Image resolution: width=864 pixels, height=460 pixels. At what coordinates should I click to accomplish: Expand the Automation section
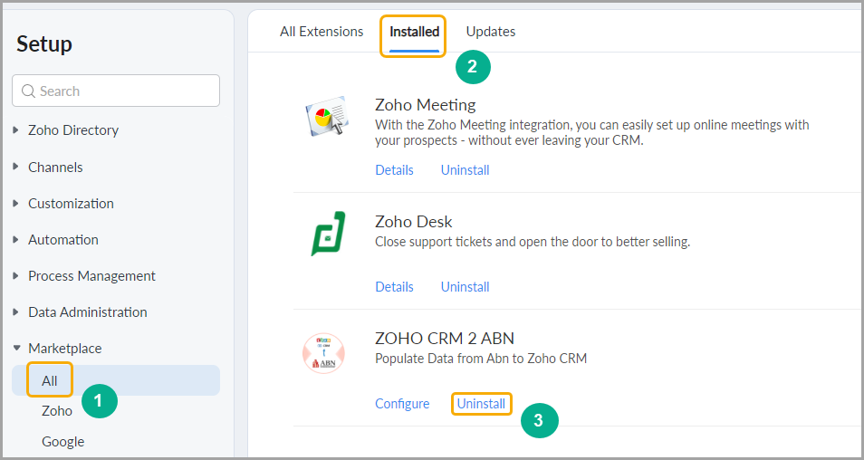[16, 240]
